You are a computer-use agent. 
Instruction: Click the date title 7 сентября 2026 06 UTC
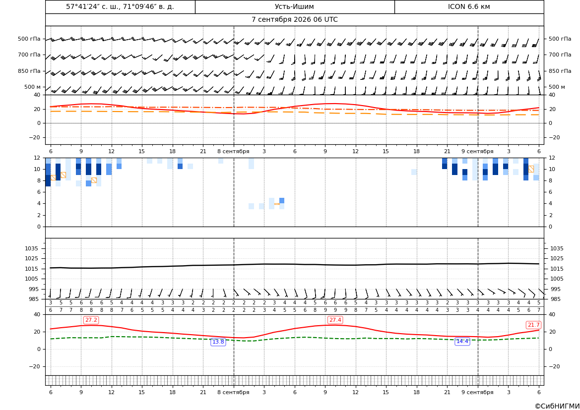[294, 20]
